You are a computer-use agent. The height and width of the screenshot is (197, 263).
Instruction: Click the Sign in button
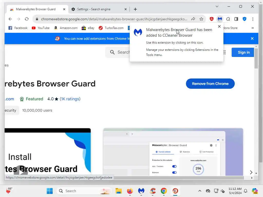point(243,52)
